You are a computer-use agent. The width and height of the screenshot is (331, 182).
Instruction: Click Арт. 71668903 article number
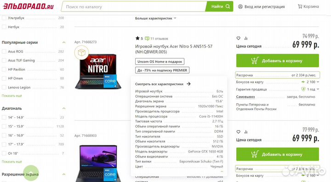coord(86,135)
